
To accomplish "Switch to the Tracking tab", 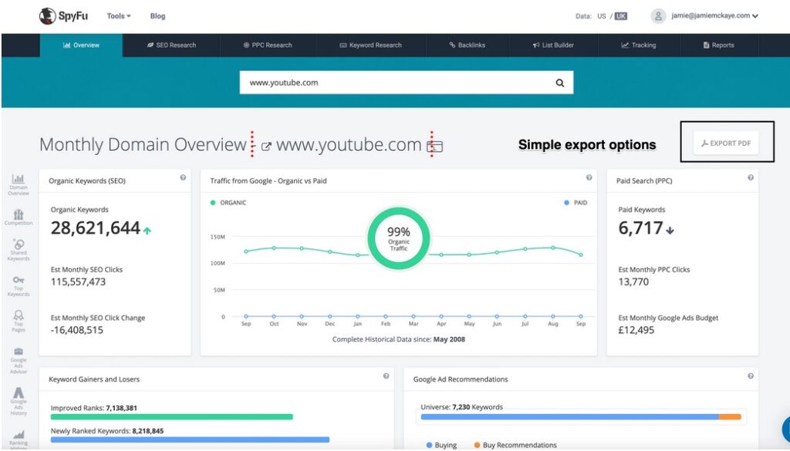I will (638, 45).
